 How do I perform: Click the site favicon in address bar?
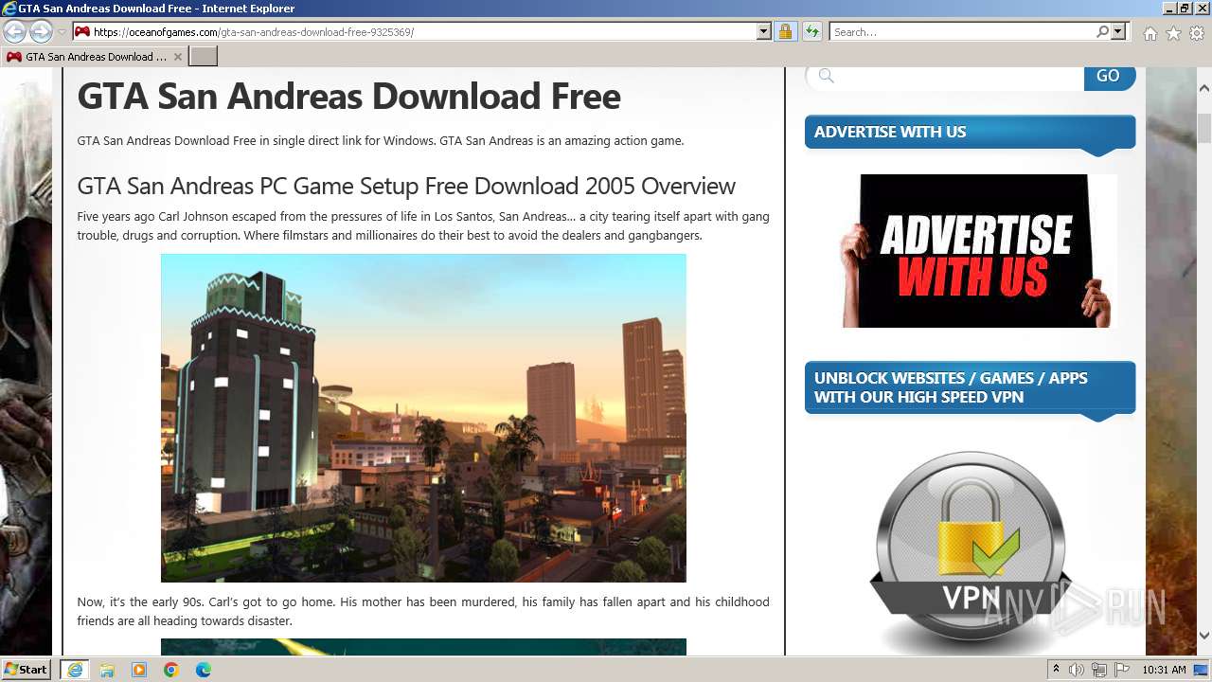82,31
